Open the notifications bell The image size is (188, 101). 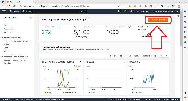[x=125, y=11]
